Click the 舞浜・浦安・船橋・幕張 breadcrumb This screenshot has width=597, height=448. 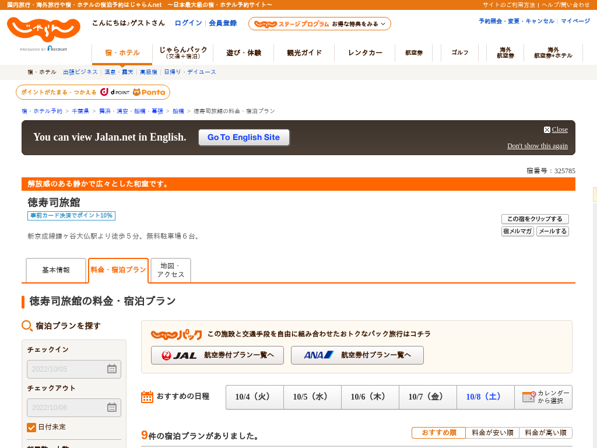[131, 111]
